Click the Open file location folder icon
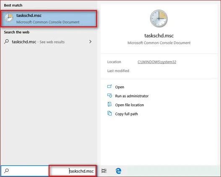The image size is (221, 177). pos(109,105)
